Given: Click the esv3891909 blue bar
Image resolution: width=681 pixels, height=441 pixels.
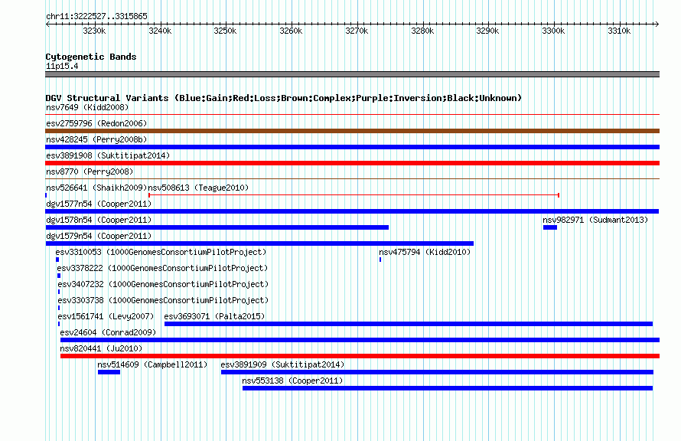Looking at the screenshot, I should (x=438, y=372).
